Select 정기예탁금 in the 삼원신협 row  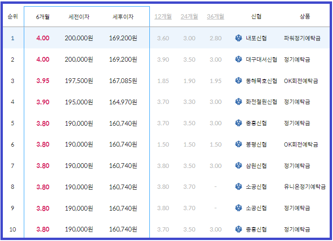point(297,166)
